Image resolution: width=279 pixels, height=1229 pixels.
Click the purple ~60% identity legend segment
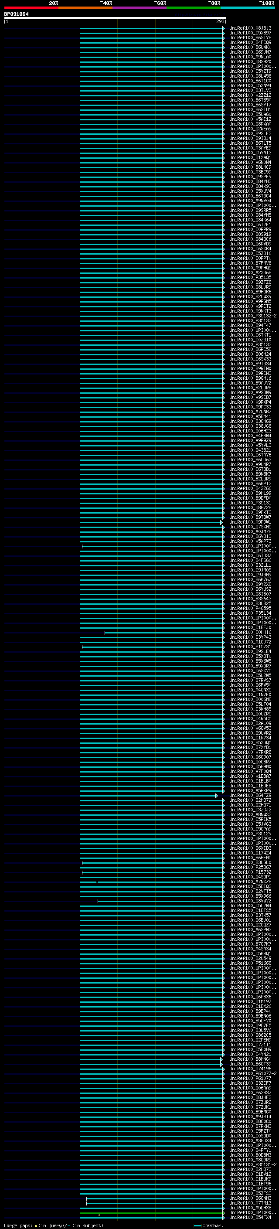[139, 8]
